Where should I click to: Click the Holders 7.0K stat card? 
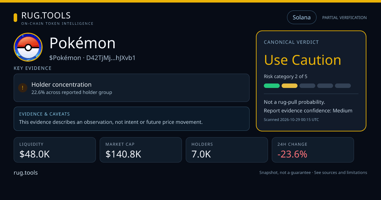click(227, 150)
